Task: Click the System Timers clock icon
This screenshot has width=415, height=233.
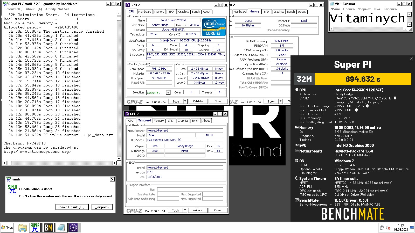Action: tap(296, 178)
